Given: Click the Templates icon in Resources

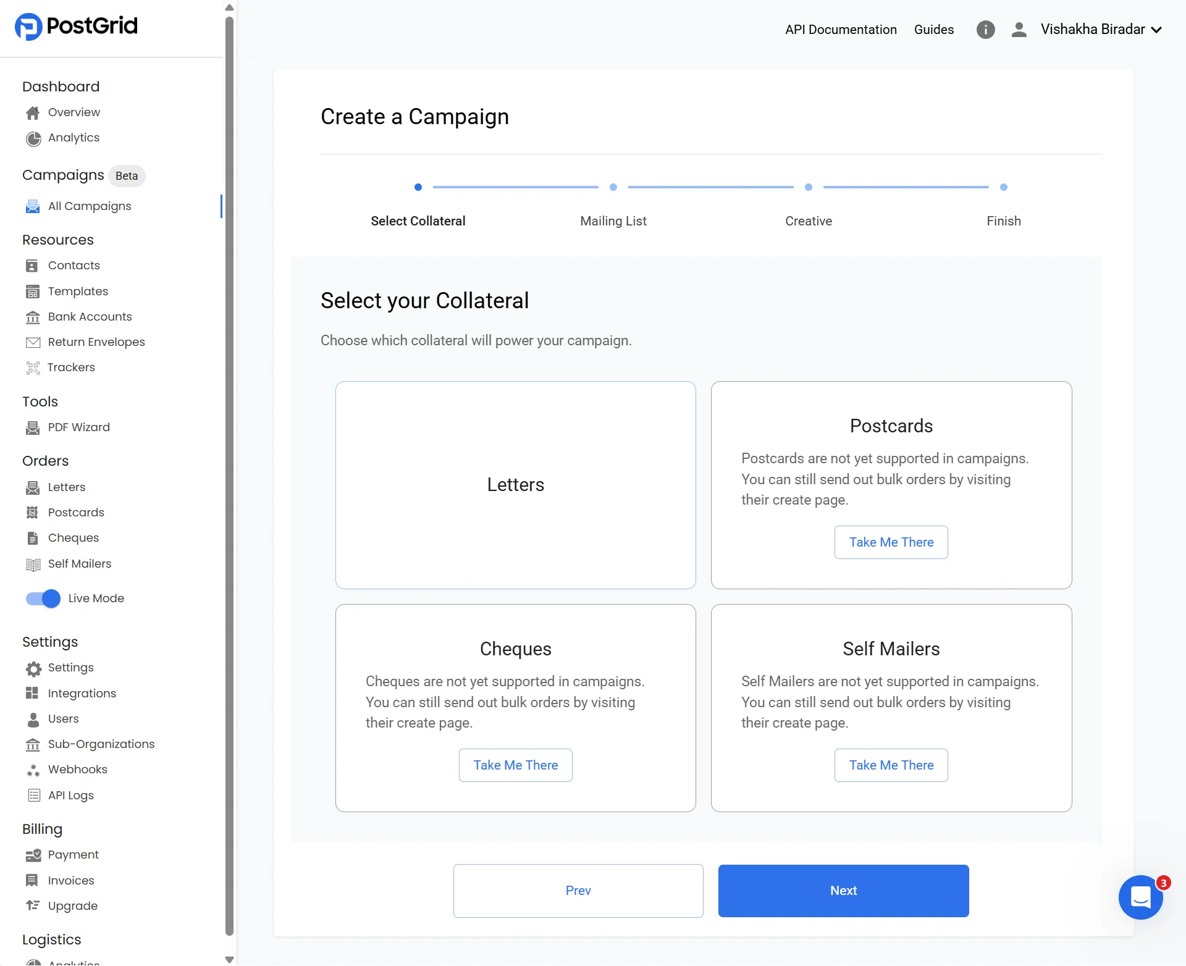Looking at the screenshot, I should pyautogui.click(x=33, y=291).
